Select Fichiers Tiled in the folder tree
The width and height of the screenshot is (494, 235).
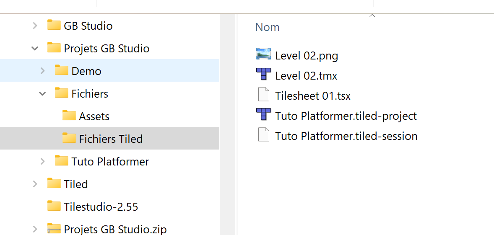tap(111, 139)
